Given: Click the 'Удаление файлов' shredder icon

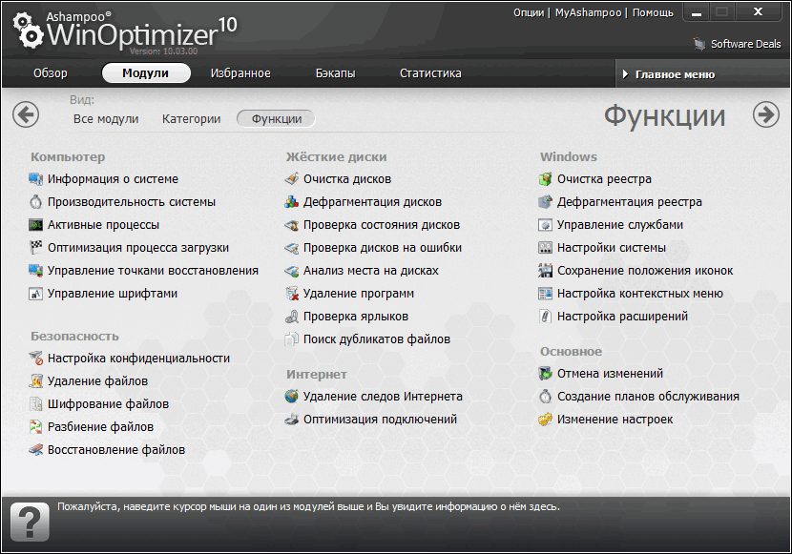Looking at the screenshot, I should coord(36,381).
